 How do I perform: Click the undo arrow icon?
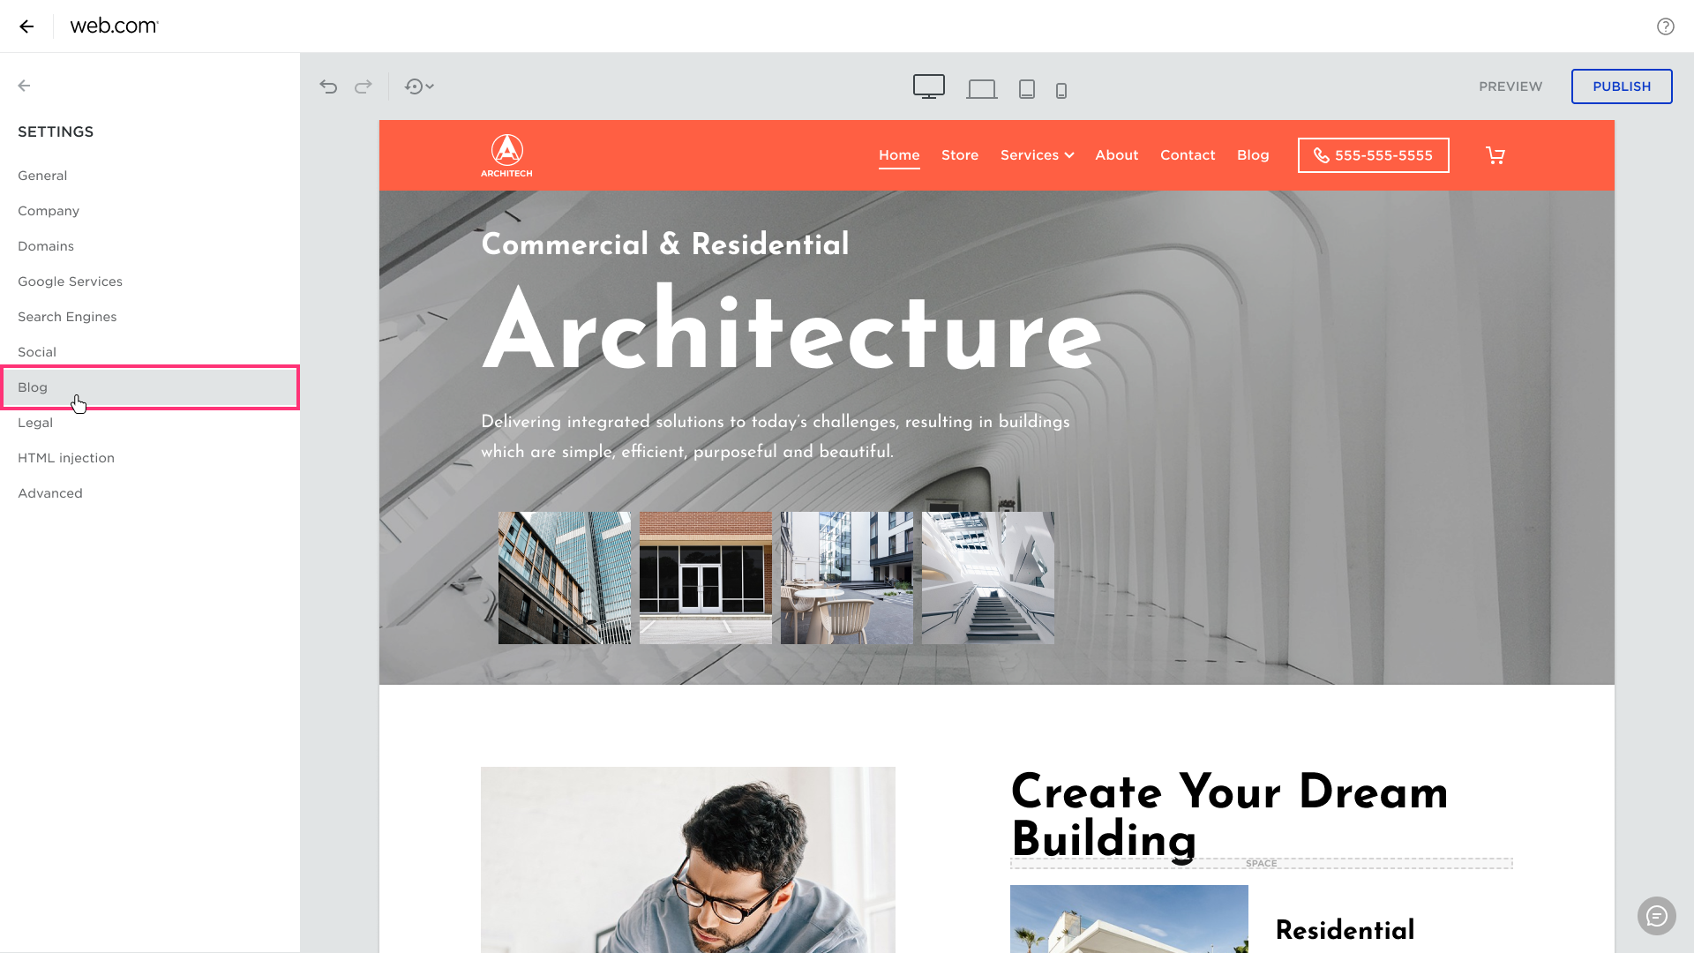point(328,86)
